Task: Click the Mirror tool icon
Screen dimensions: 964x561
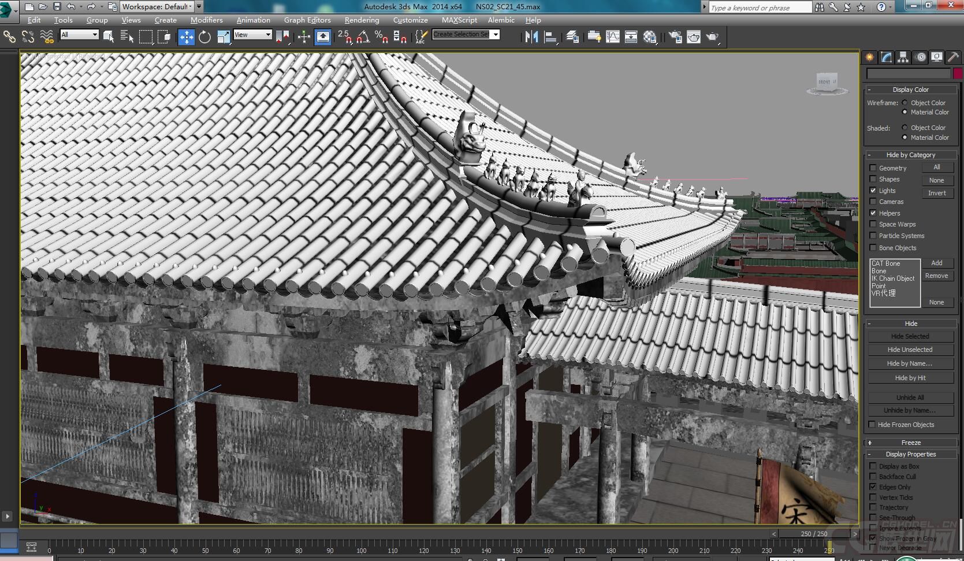Action: click(531, 37)
